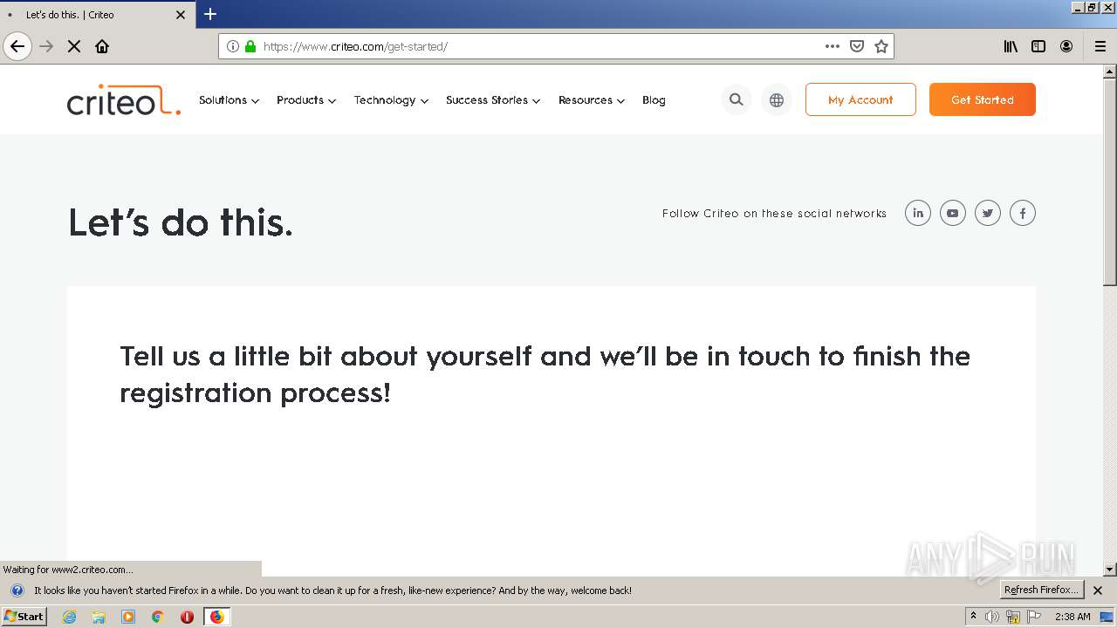The height and width of the screenshot is (628, 1117).
Task: Dismiss the Firefox notification bar
Action: click(x=1098, y=590)
